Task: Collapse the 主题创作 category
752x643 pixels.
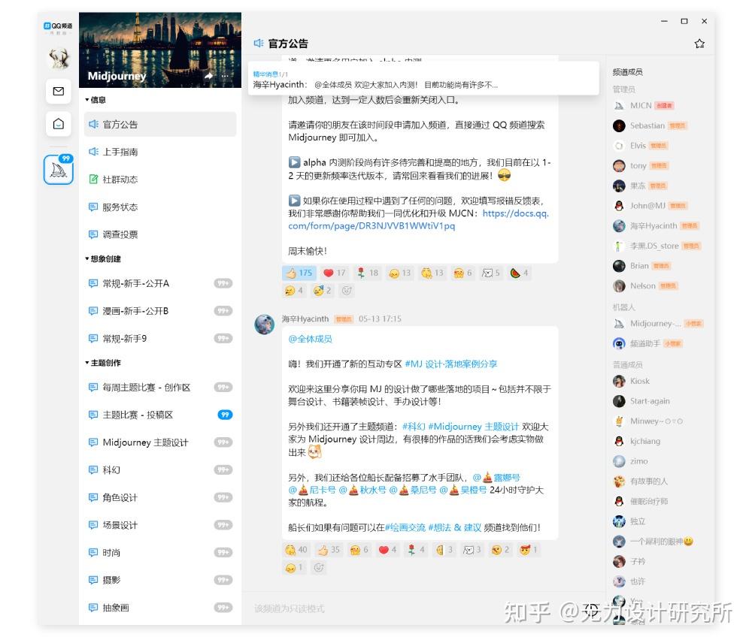Action: pos(103,363)
